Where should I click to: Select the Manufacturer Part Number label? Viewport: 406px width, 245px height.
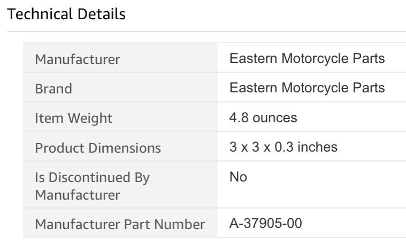tap(120, 225)
